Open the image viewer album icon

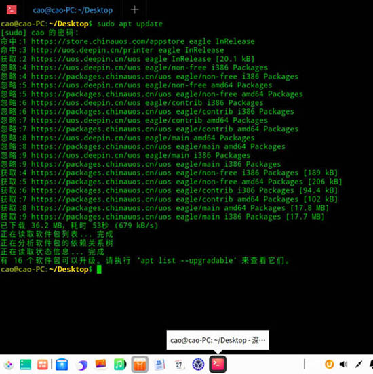tap(101, 364)
